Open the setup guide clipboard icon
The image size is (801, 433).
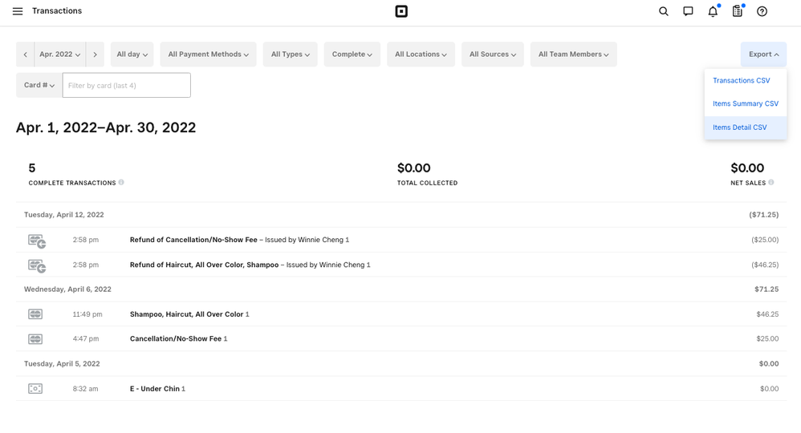[x=737, y=11]
